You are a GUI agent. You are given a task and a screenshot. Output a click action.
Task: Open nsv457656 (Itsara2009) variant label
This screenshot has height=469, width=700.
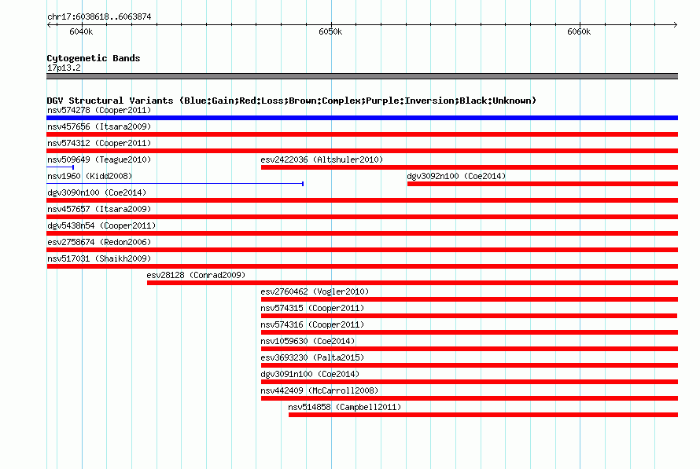point(99,126)
